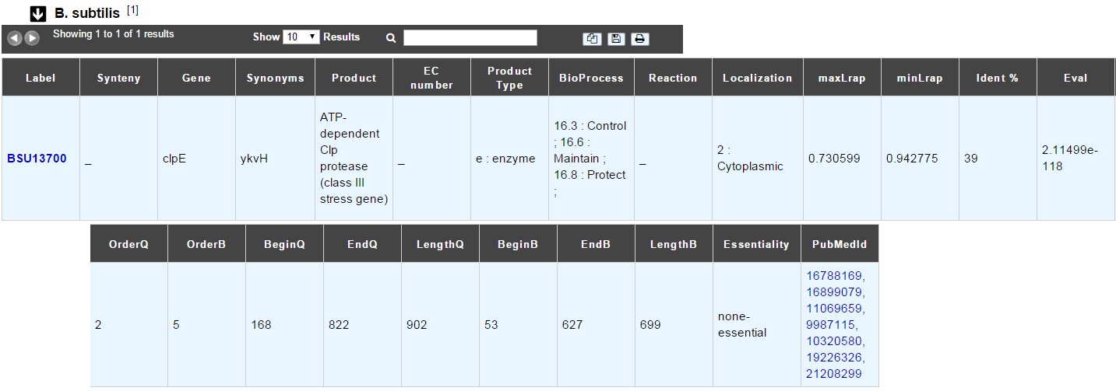The height and width of the screenshot is (391, 1116).
Task: Focus the table search input field
Action: (470, 37)
